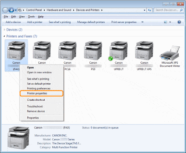Screen dimensions: 186x153
Task: Click the search magnifier icon
Action: [x=181, y=10]
